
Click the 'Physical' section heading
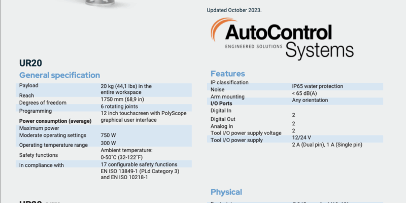point(226,192)
